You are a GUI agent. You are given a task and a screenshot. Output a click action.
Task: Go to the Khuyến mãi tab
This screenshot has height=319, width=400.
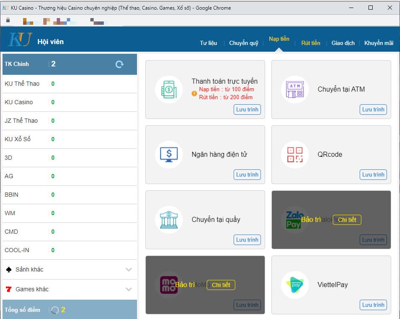pos(379,43)
